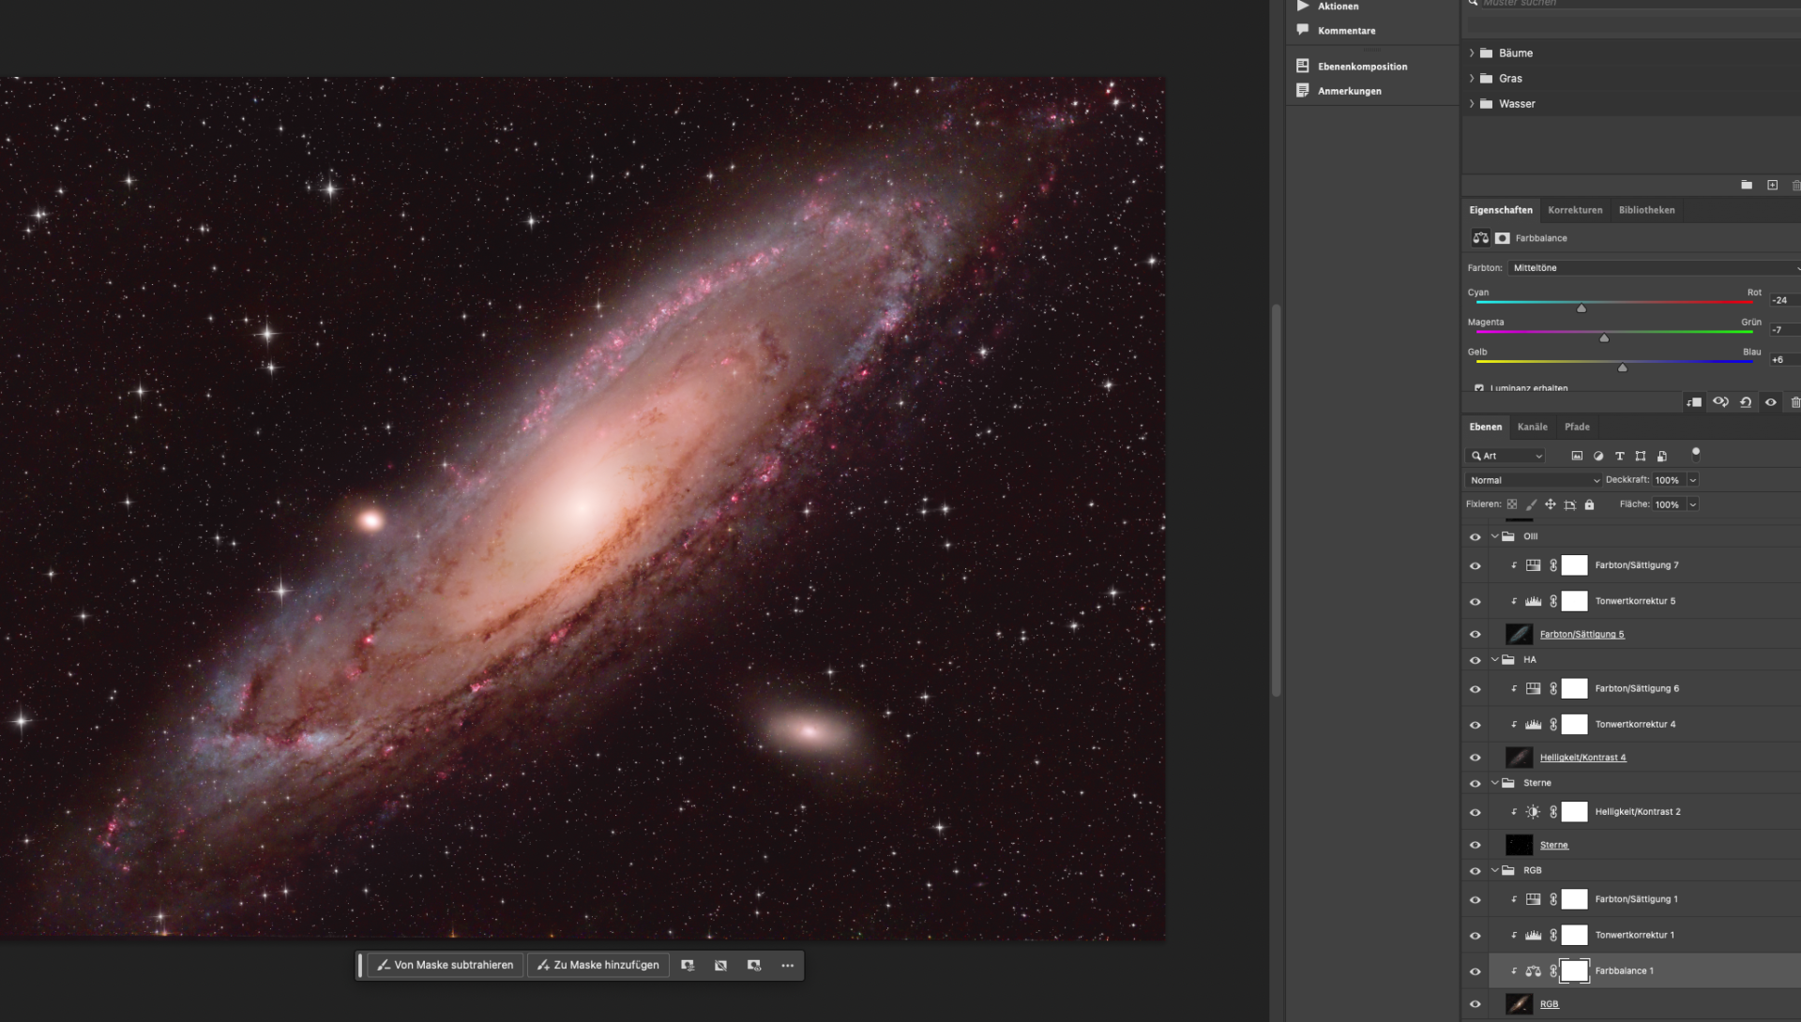
Task: Select the RGB layer thumbnail
Action: click(1519, 1004)
